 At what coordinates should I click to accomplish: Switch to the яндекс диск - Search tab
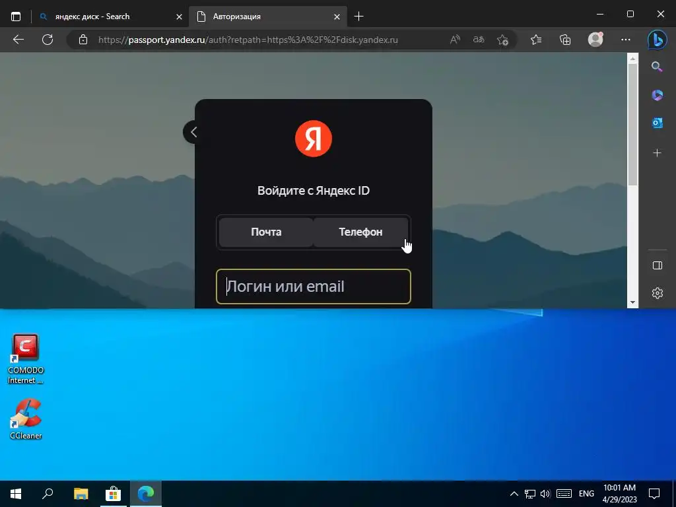tap(111, 17)
